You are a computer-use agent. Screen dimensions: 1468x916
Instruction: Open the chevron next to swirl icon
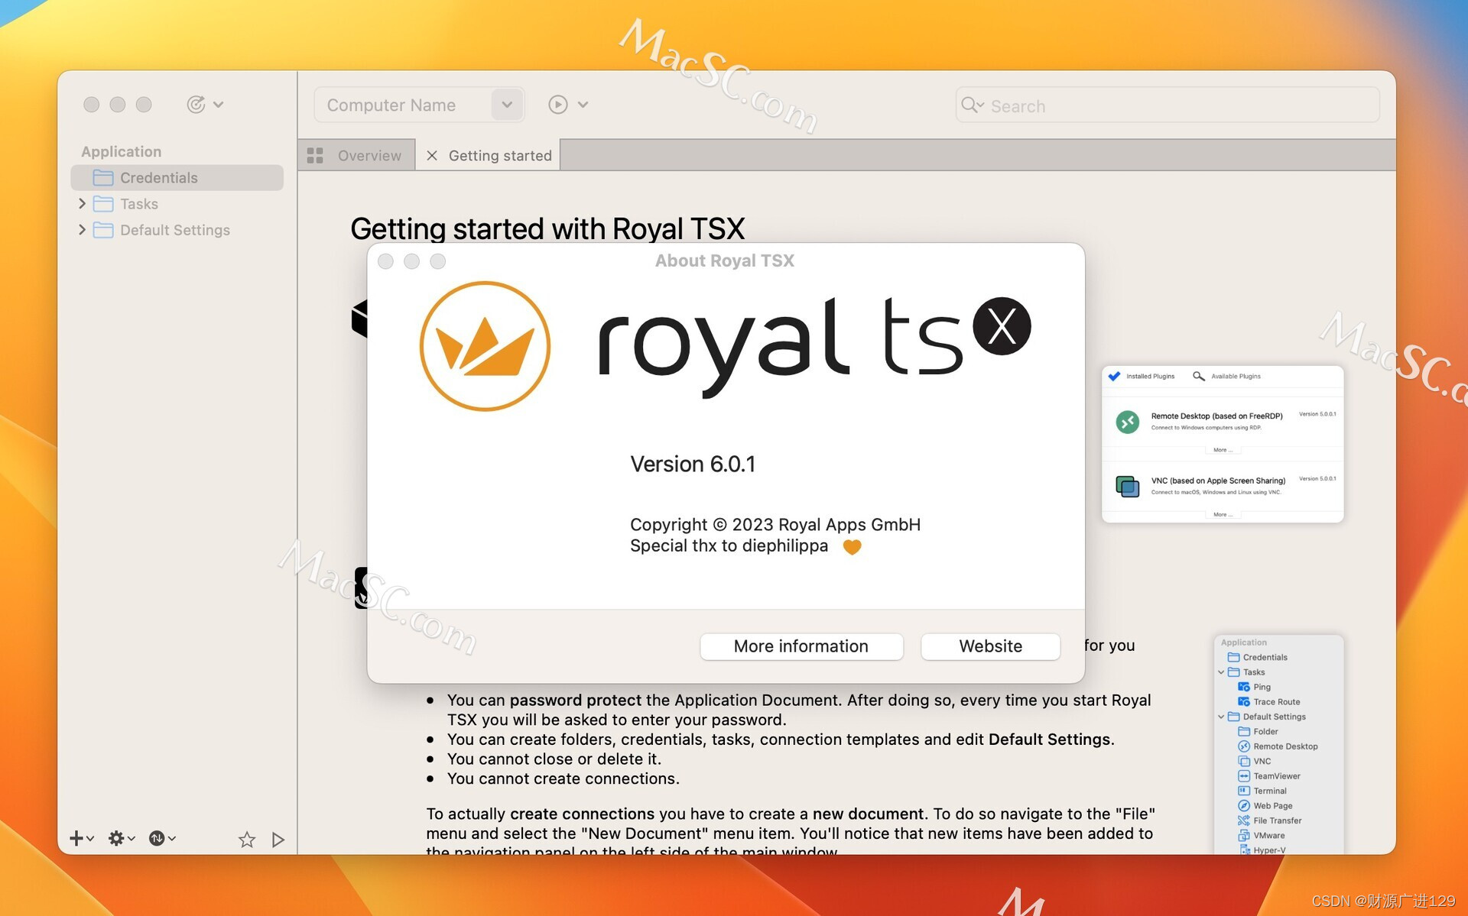(x=219, y=105)
